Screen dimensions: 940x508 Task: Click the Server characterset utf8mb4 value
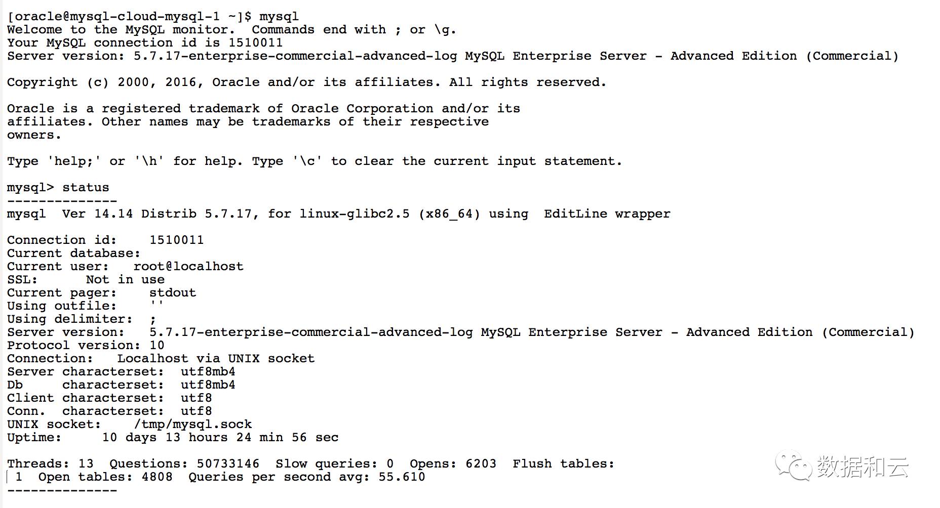coord(208,372)
